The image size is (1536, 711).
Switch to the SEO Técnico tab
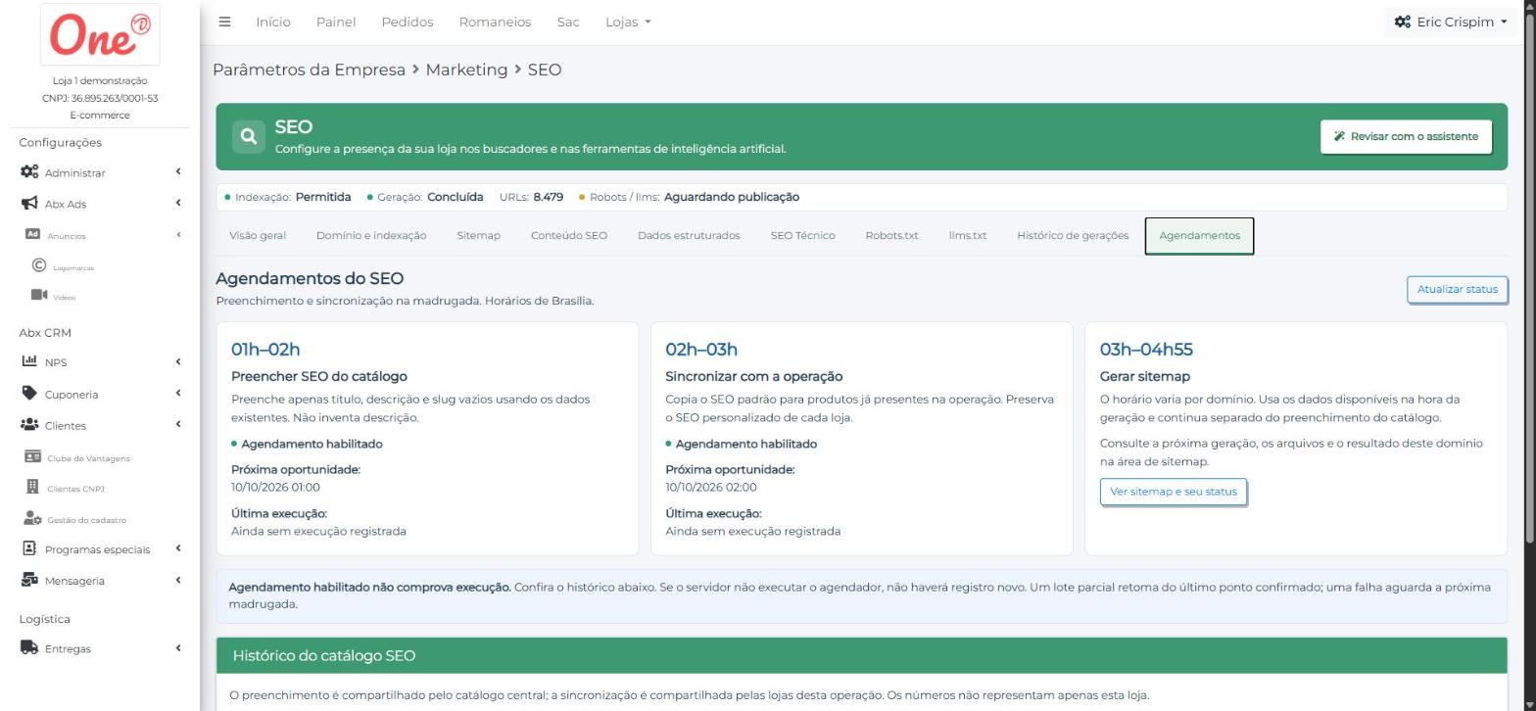[x=802, y=235]
